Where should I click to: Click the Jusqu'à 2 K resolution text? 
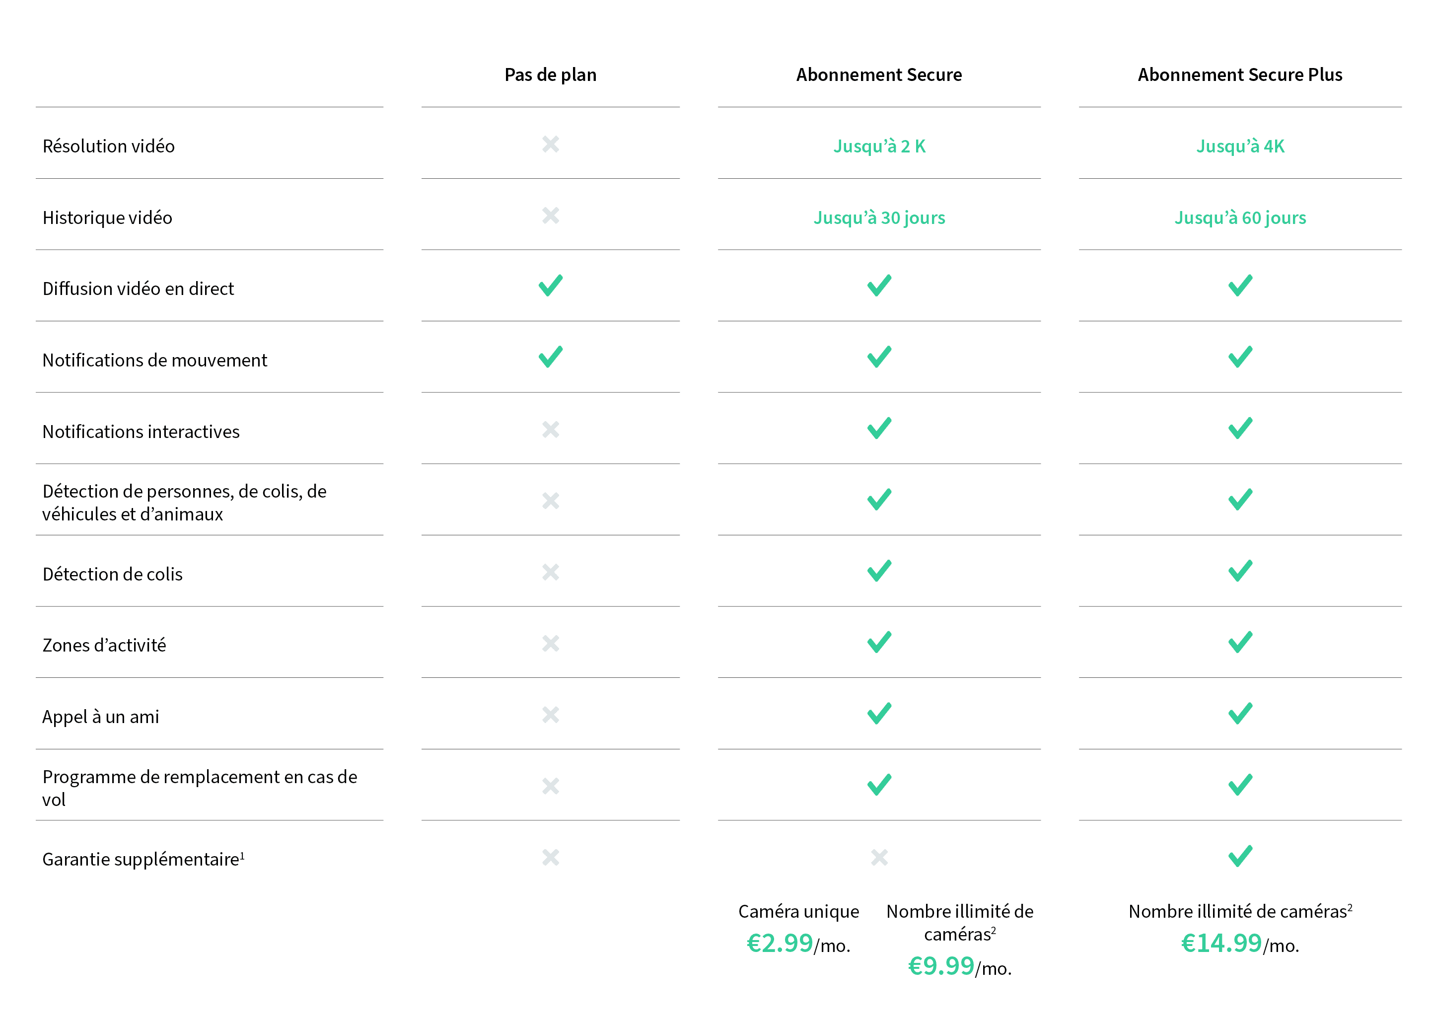point(879,146)
